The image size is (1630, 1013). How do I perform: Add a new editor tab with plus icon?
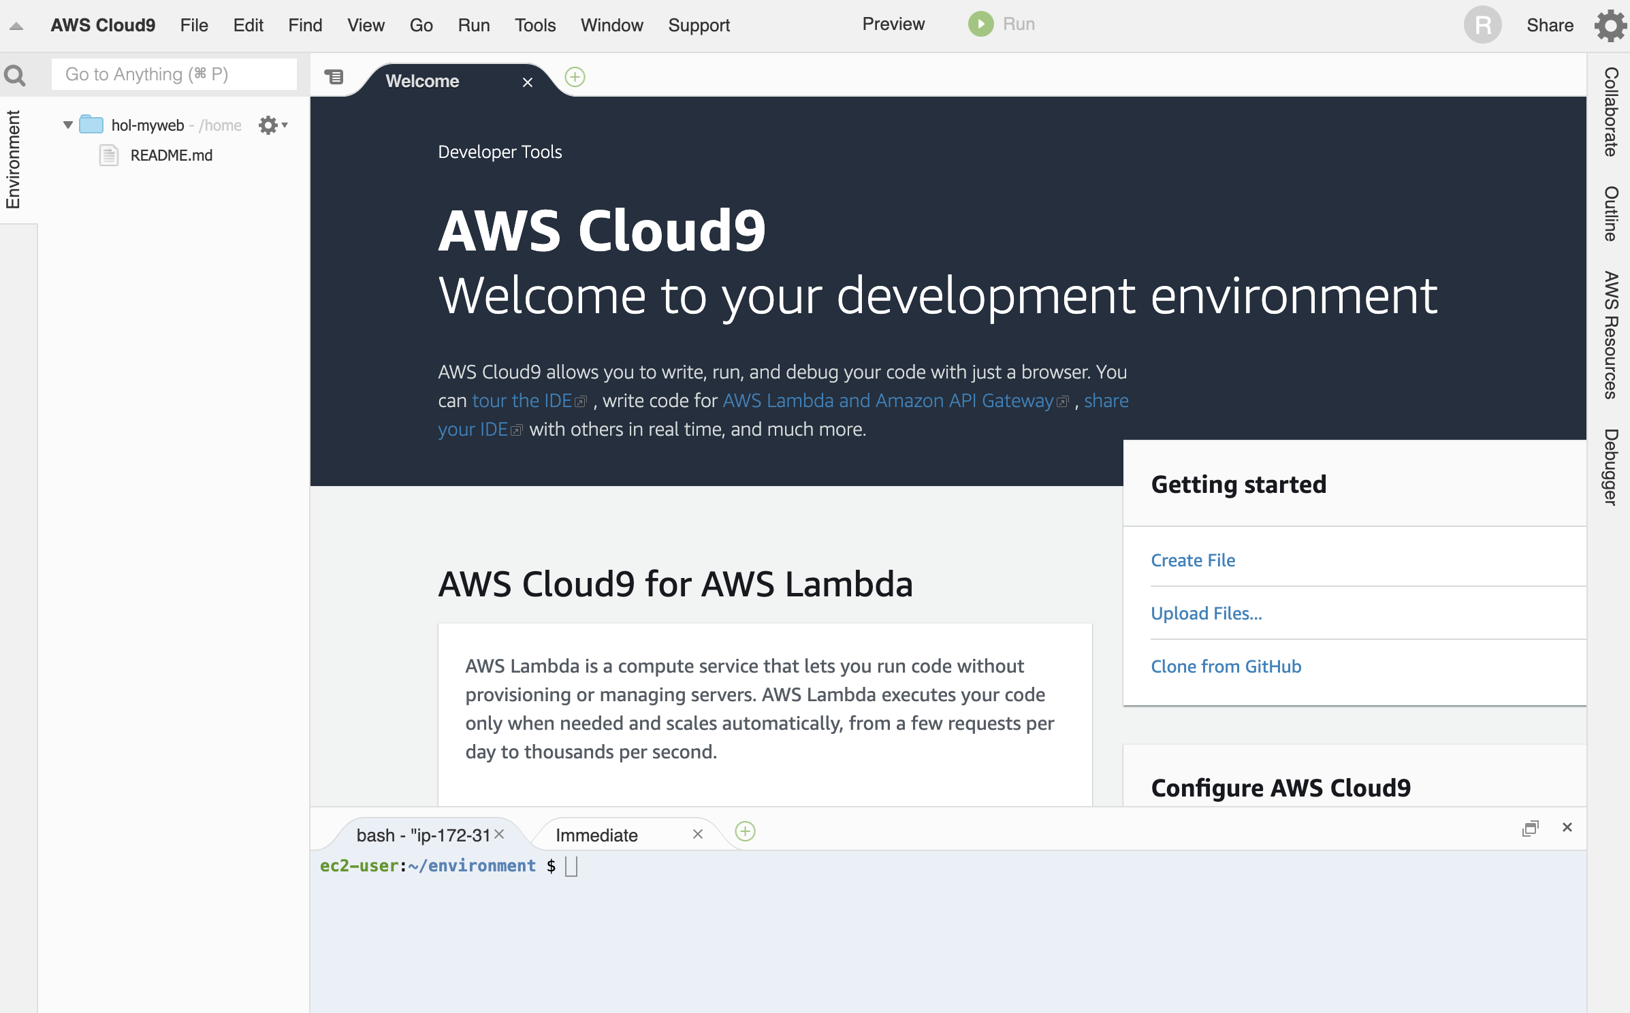tap(575, 77)
